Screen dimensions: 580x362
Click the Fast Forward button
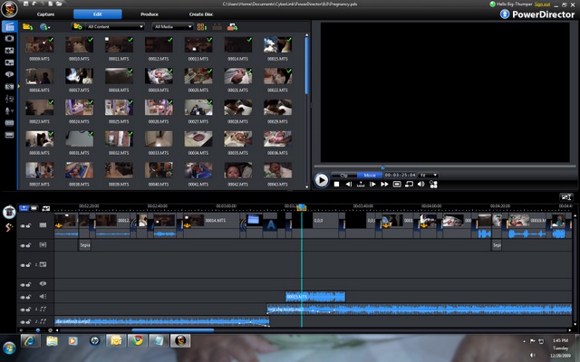(x=384, y=184)
